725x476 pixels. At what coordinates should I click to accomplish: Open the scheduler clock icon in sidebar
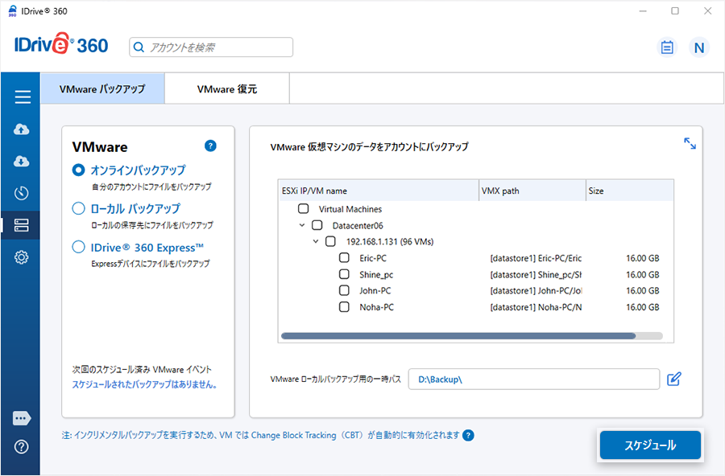point(22,194)
